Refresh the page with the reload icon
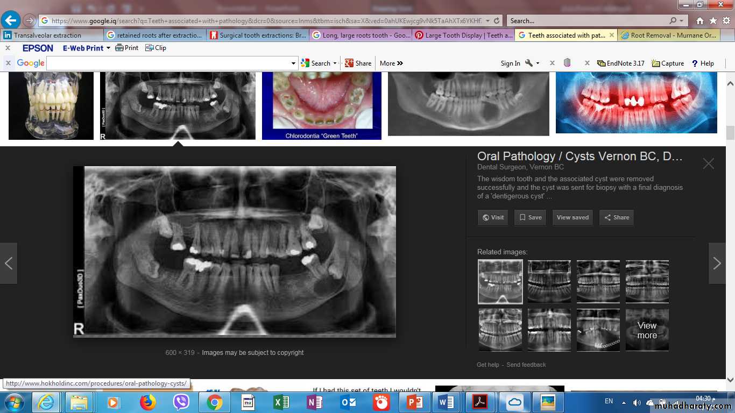Viewport: 735px width, 413px height. tap(496, 21)
